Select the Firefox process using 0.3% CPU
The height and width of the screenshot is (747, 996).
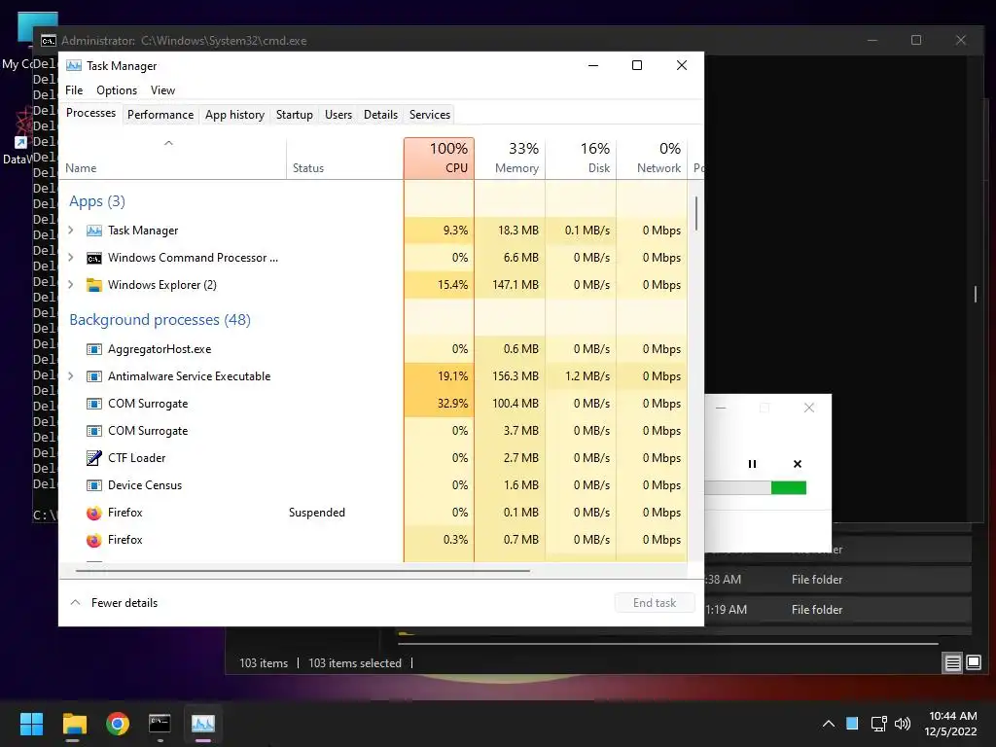click(373, 540)
